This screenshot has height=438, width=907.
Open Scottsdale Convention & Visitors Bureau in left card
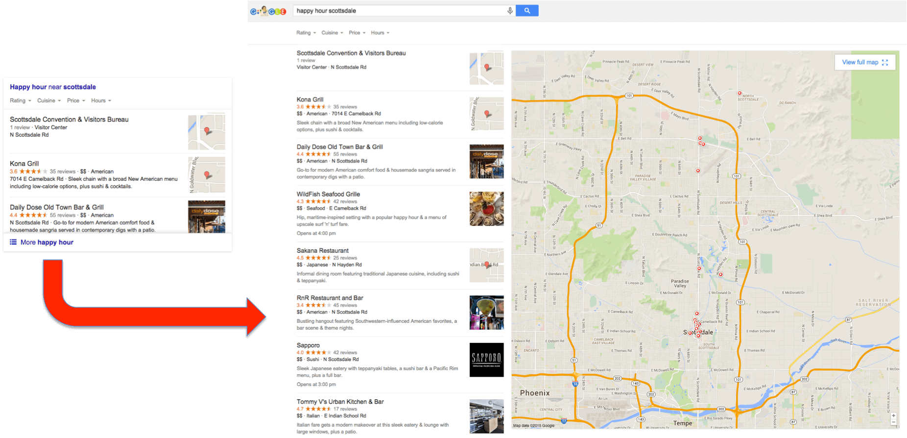[x=69, y=119]
